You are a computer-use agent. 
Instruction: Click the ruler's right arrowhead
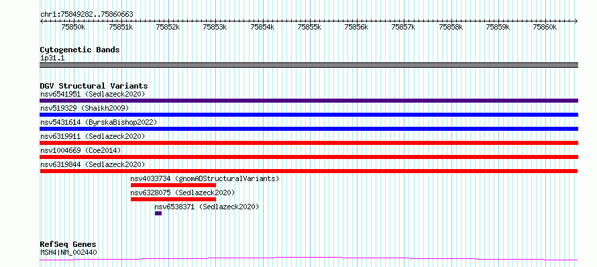tap(576, 21)
